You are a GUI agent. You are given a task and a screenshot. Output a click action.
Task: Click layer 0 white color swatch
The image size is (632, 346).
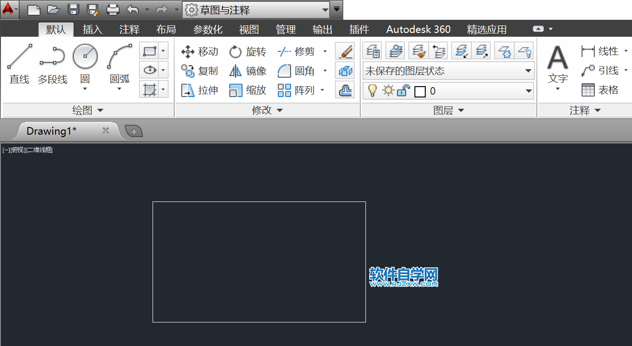pos(420,91)
